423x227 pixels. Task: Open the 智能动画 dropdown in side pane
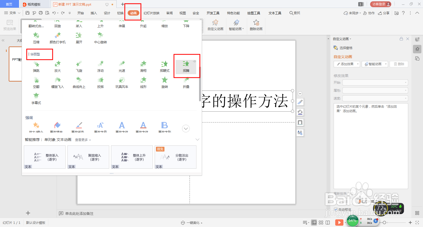(x=375, y=64)
